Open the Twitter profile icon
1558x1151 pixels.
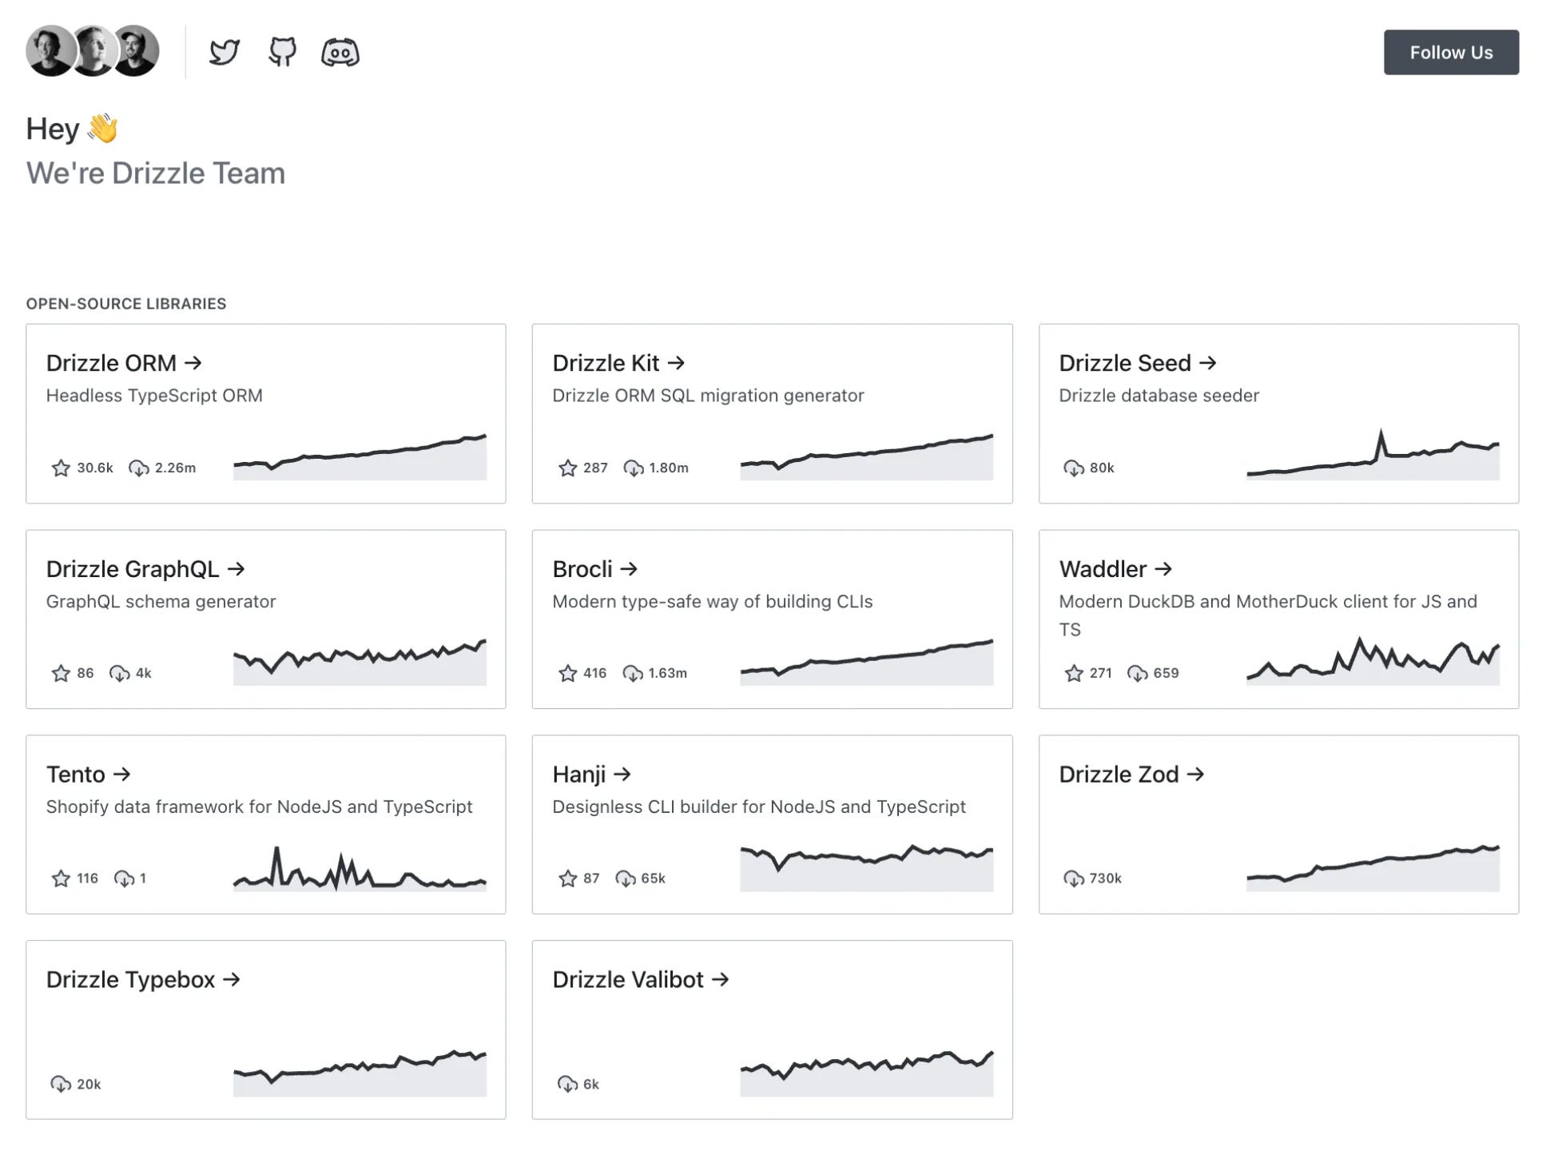coord(225,52)
